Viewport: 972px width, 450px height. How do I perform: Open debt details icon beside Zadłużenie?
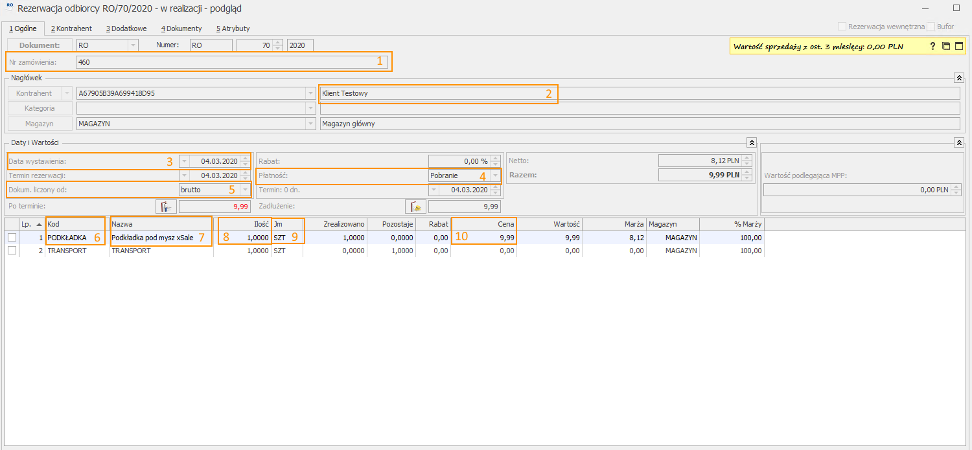tap(415, 207)
